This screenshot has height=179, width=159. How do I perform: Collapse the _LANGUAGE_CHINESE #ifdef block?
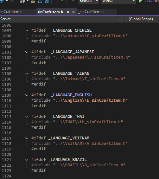(x=27, y=30)
